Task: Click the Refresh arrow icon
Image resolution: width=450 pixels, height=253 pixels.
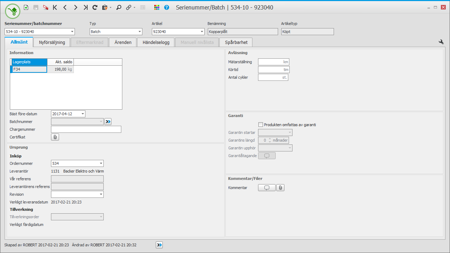Action: 95,7
